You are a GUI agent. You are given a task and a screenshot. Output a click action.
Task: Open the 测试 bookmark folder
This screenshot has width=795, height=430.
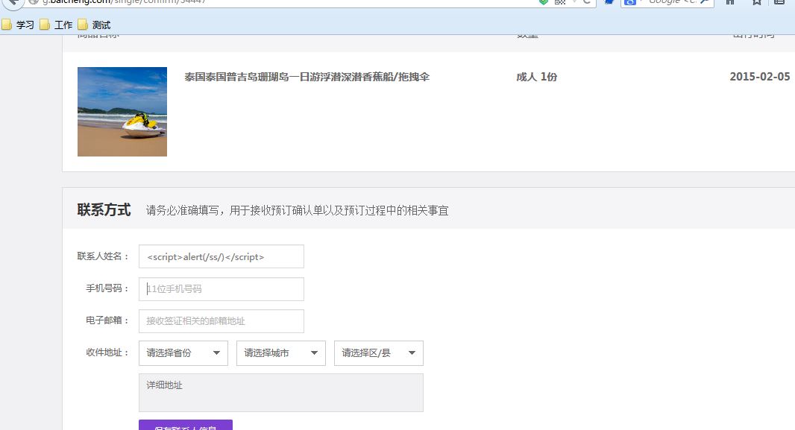(94, 25)
